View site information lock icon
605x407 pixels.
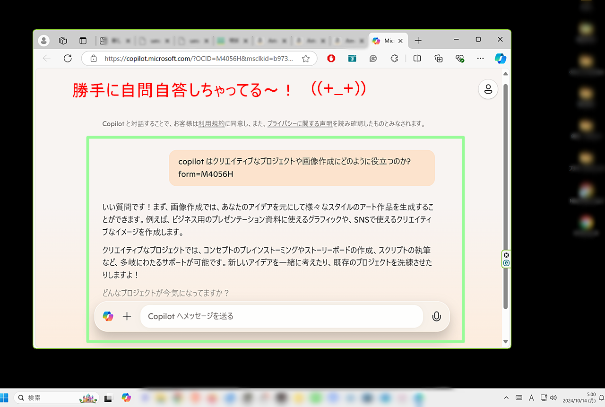(x=94, y=59)
